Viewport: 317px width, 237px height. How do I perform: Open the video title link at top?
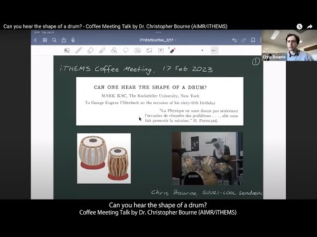click(x=116, y=26)
